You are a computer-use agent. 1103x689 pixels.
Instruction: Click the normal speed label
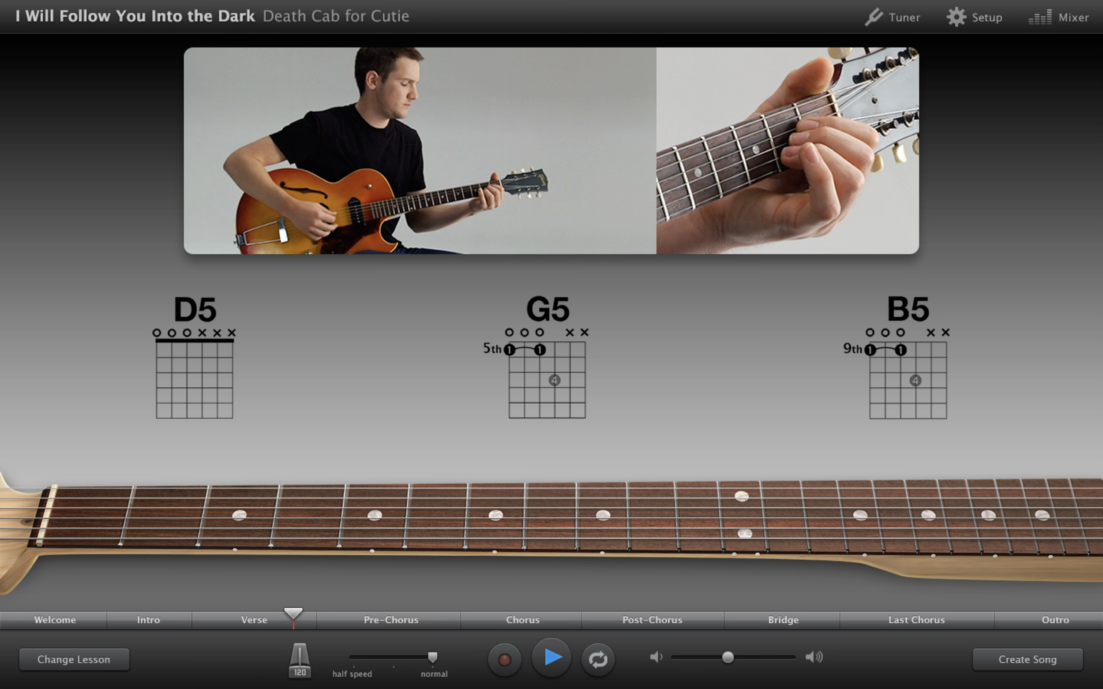(x=434, y=674)
